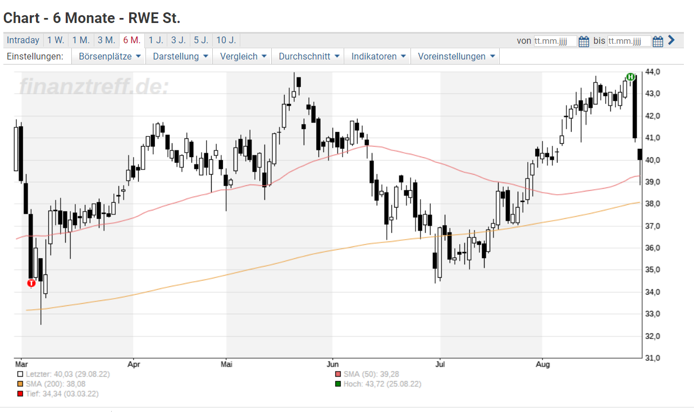Click the 'Aug' x-axis label
The image size is (694, 412).
point(542,364)
